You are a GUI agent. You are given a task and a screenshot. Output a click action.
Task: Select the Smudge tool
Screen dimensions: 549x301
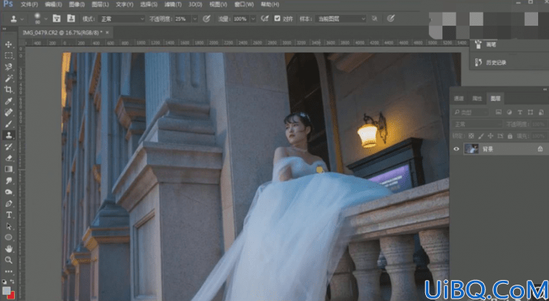click(9, 180)
